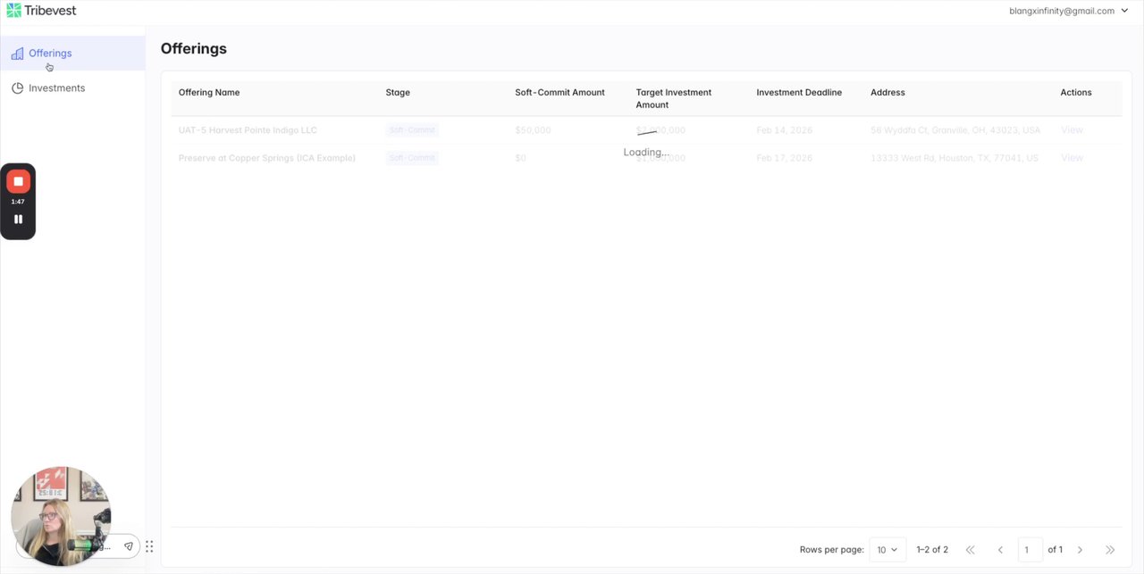Go to the previous page
Screen dimensions: 1144x574
[1000, 550]
